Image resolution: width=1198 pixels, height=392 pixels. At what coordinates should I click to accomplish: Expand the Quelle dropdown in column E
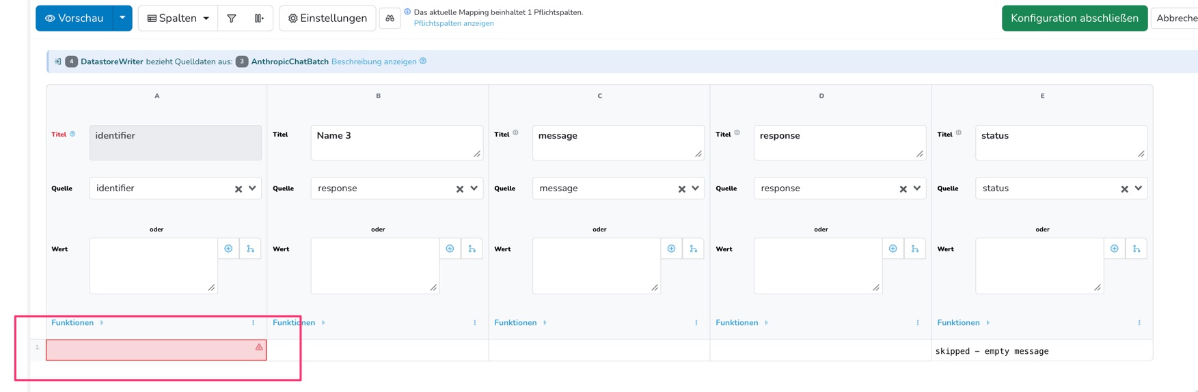tap(1138, 188)
